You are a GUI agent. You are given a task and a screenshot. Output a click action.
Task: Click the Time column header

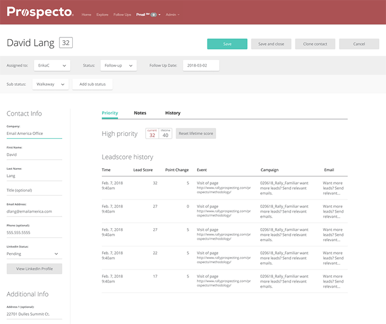tap(106, 170)
